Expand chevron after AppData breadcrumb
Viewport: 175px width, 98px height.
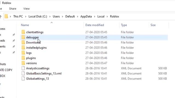[x=95, y=17]
